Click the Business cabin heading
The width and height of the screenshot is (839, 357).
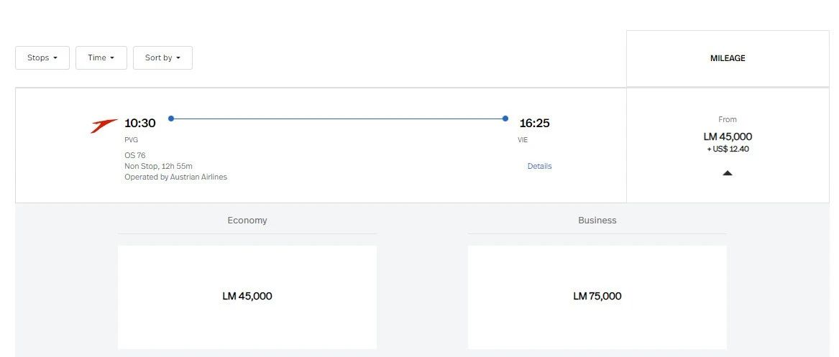[x=597, y=221]
